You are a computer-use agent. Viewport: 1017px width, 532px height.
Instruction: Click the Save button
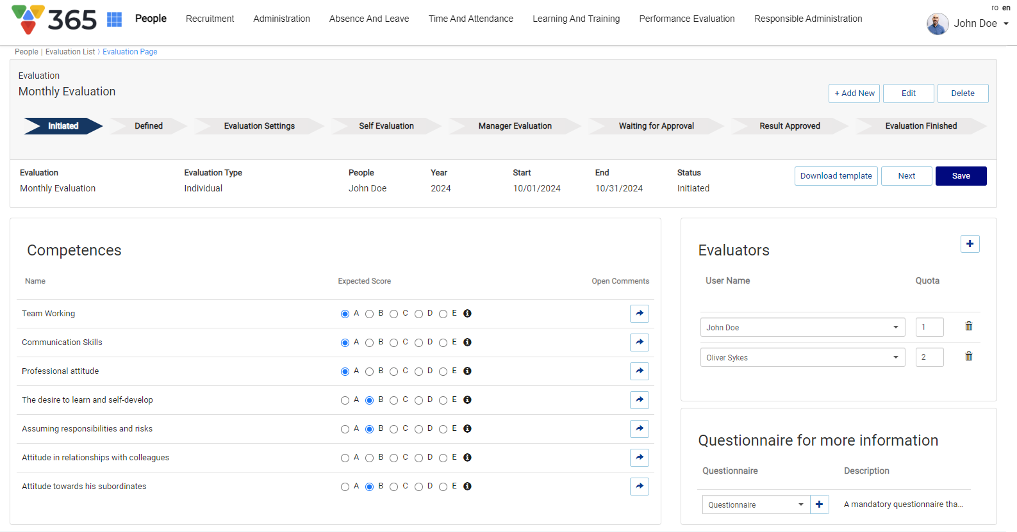click(960, 176)
